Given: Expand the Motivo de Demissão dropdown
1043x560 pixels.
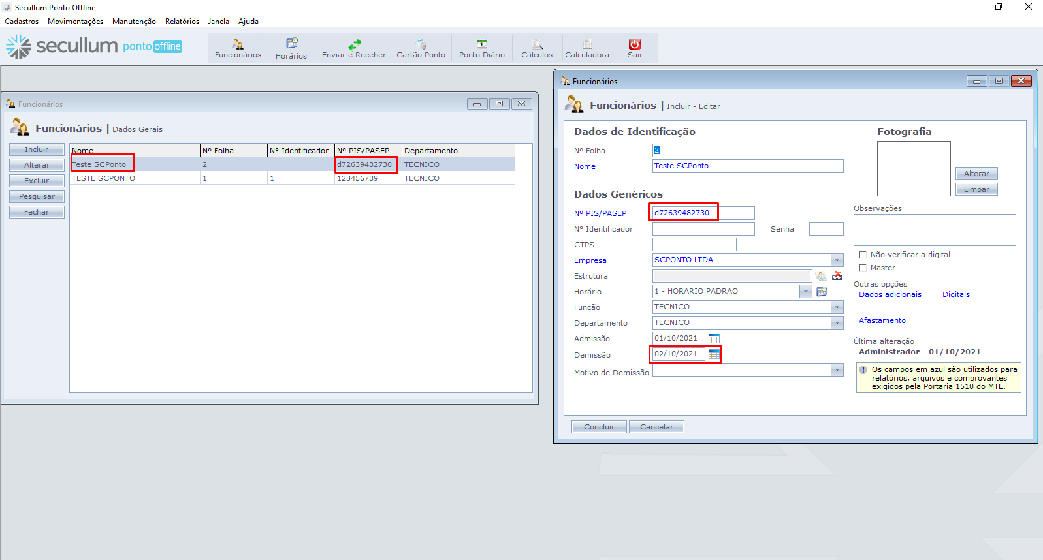Looking at the screenshot, I should coord(837,370).
